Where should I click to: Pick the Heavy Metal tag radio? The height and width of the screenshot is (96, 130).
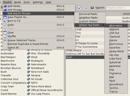click(x=116, y=51)
